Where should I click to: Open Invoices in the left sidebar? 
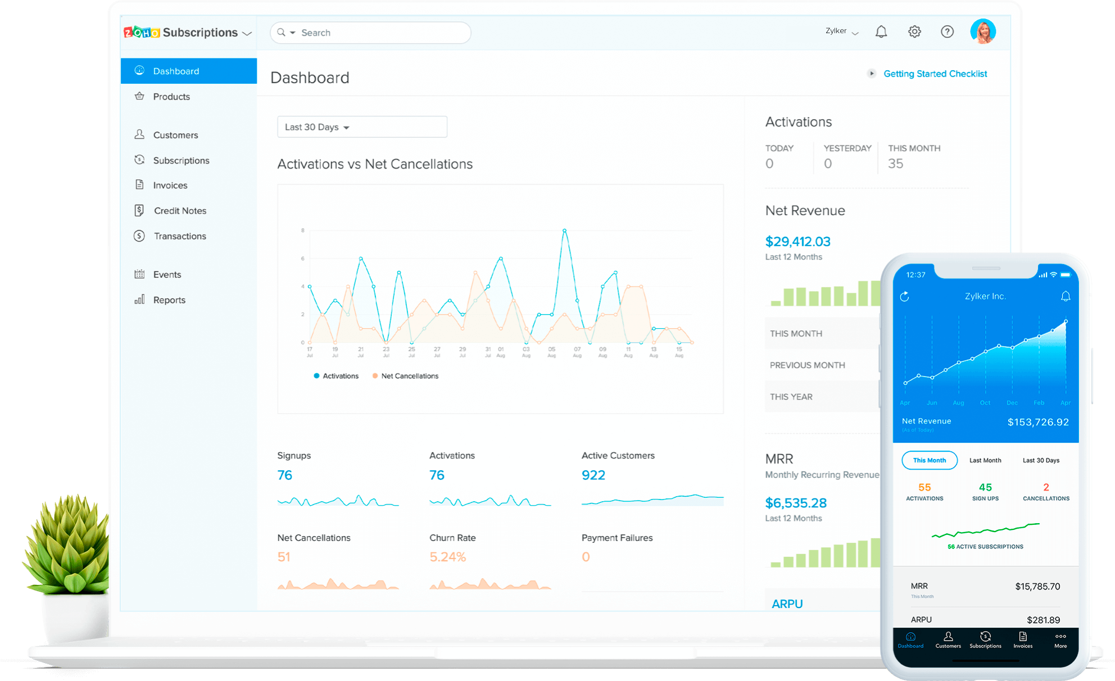point(170,185)
